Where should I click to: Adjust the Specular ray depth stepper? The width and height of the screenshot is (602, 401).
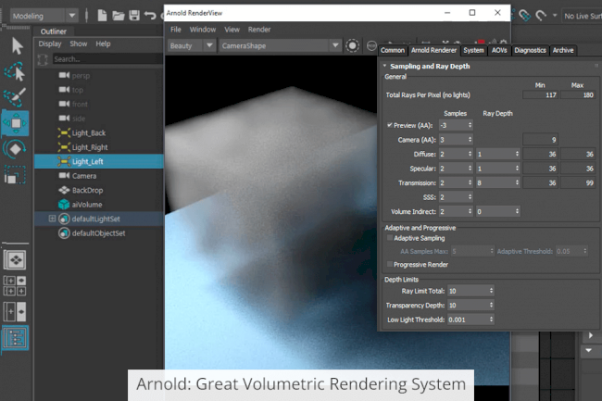click(x=517, y=169)
